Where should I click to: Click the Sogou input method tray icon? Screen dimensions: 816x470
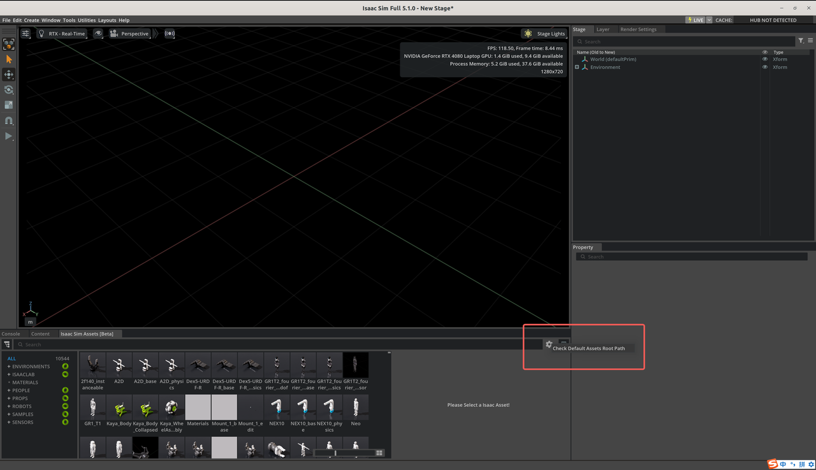[x=773, y=464]
